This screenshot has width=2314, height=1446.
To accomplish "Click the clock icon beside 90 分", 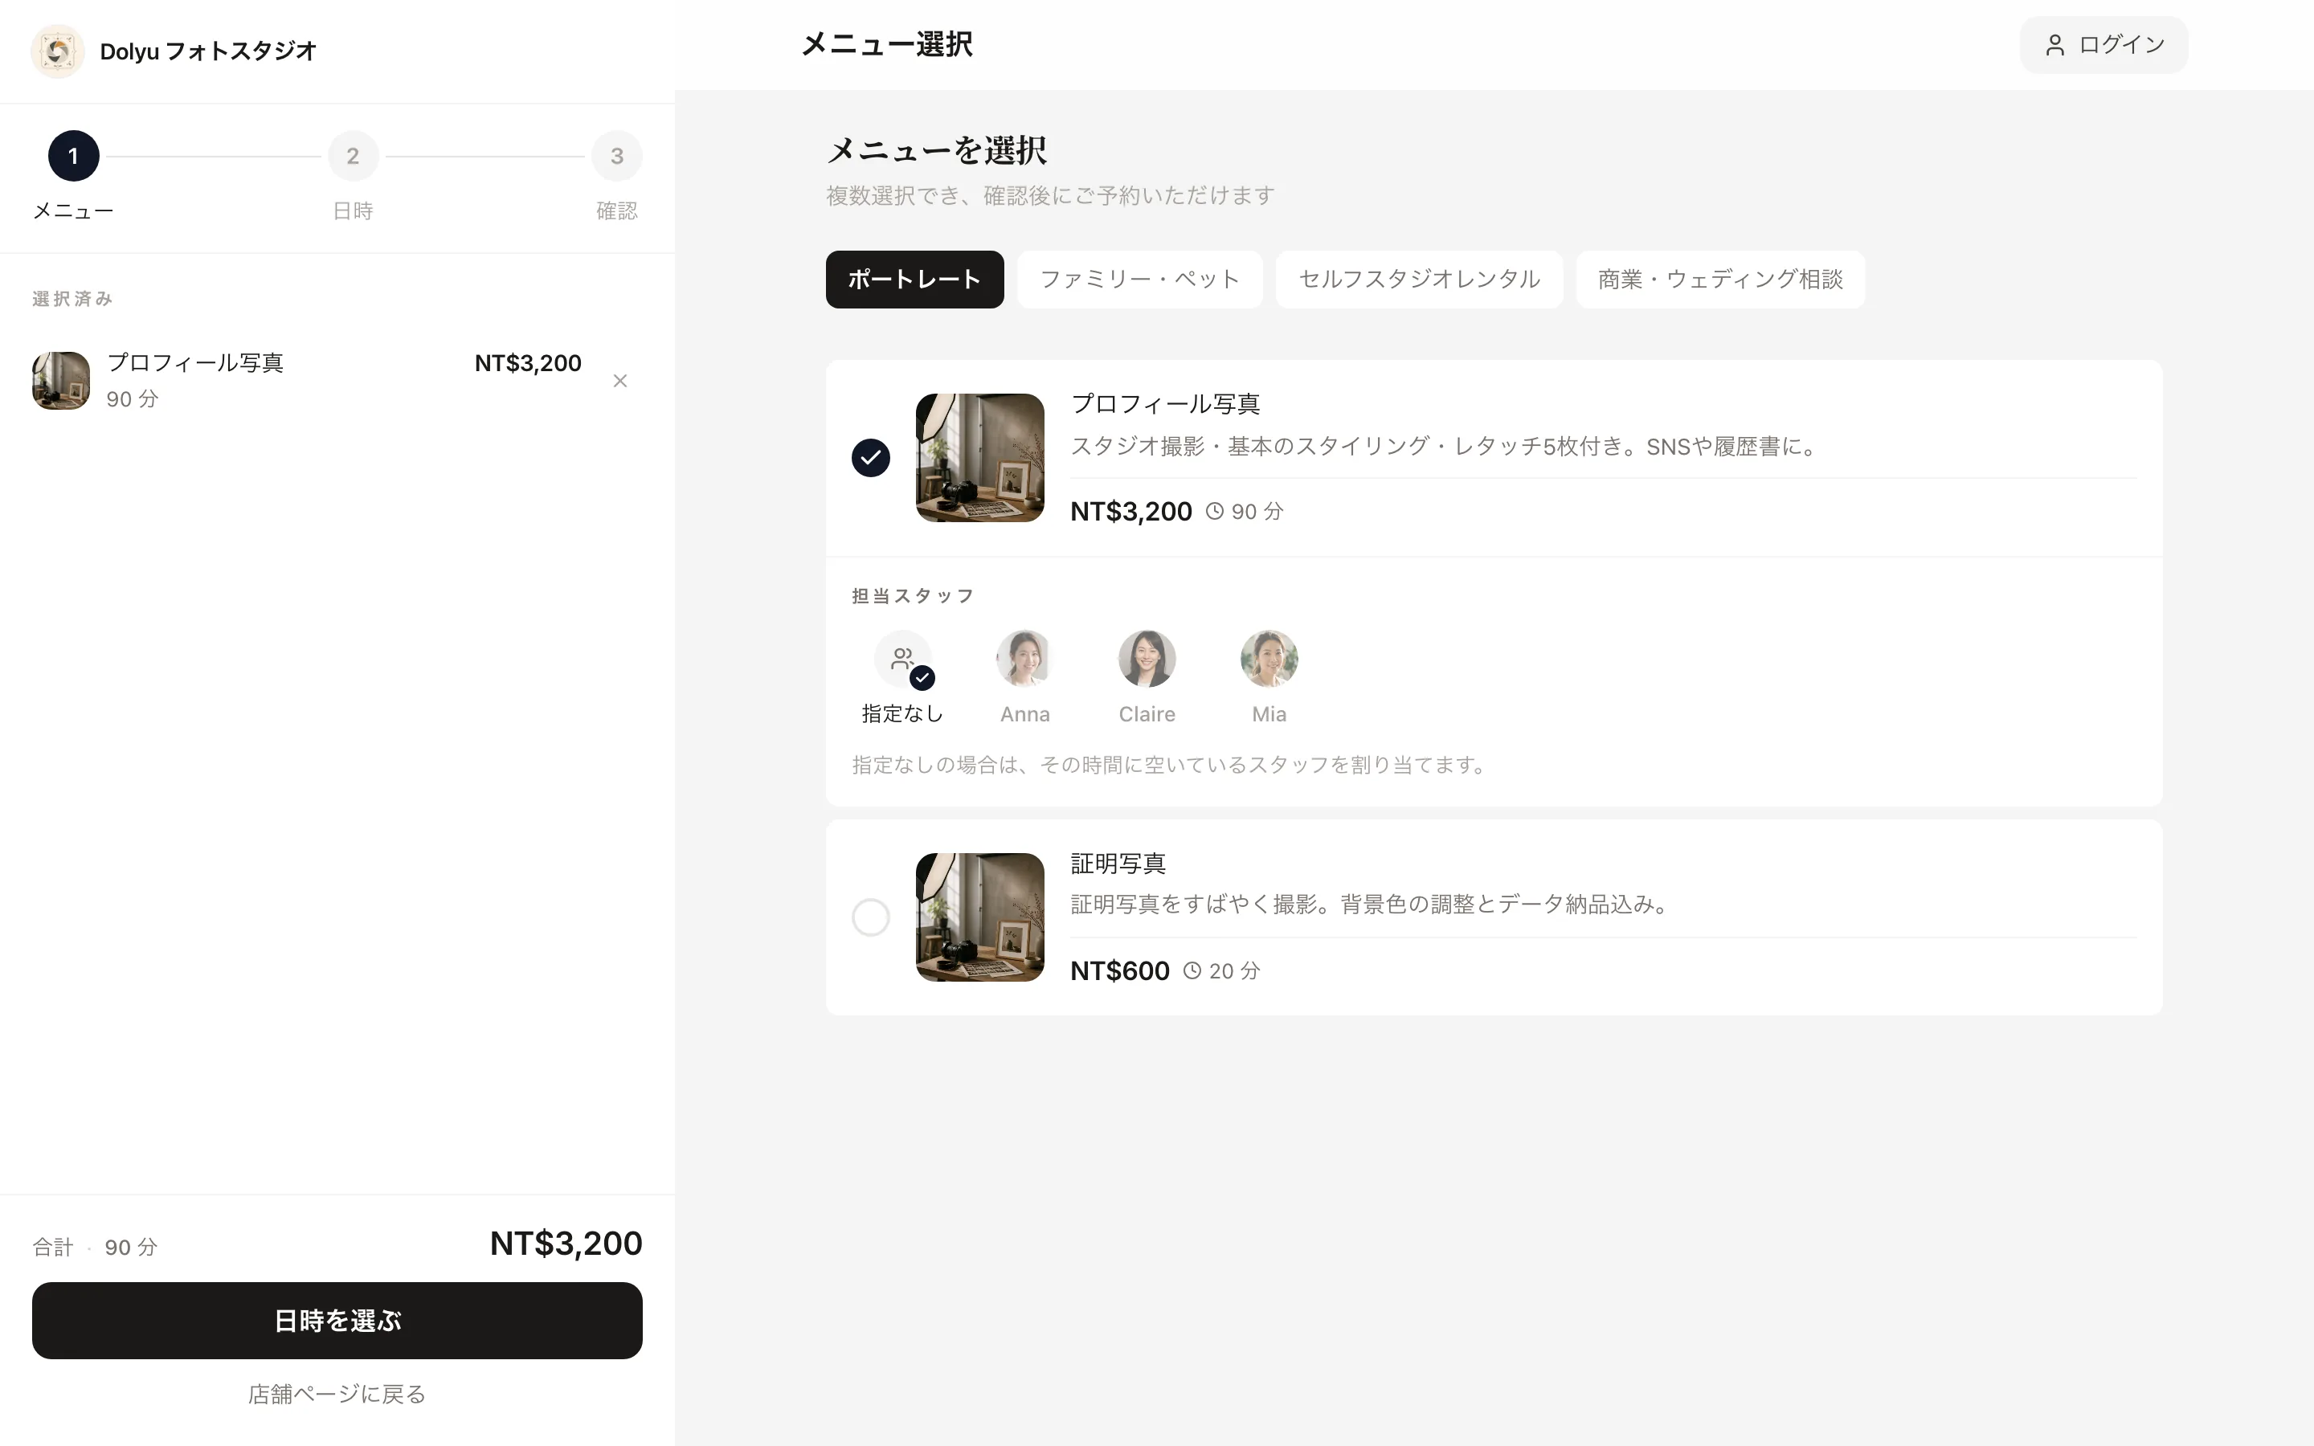I will tap(1213, 512).
